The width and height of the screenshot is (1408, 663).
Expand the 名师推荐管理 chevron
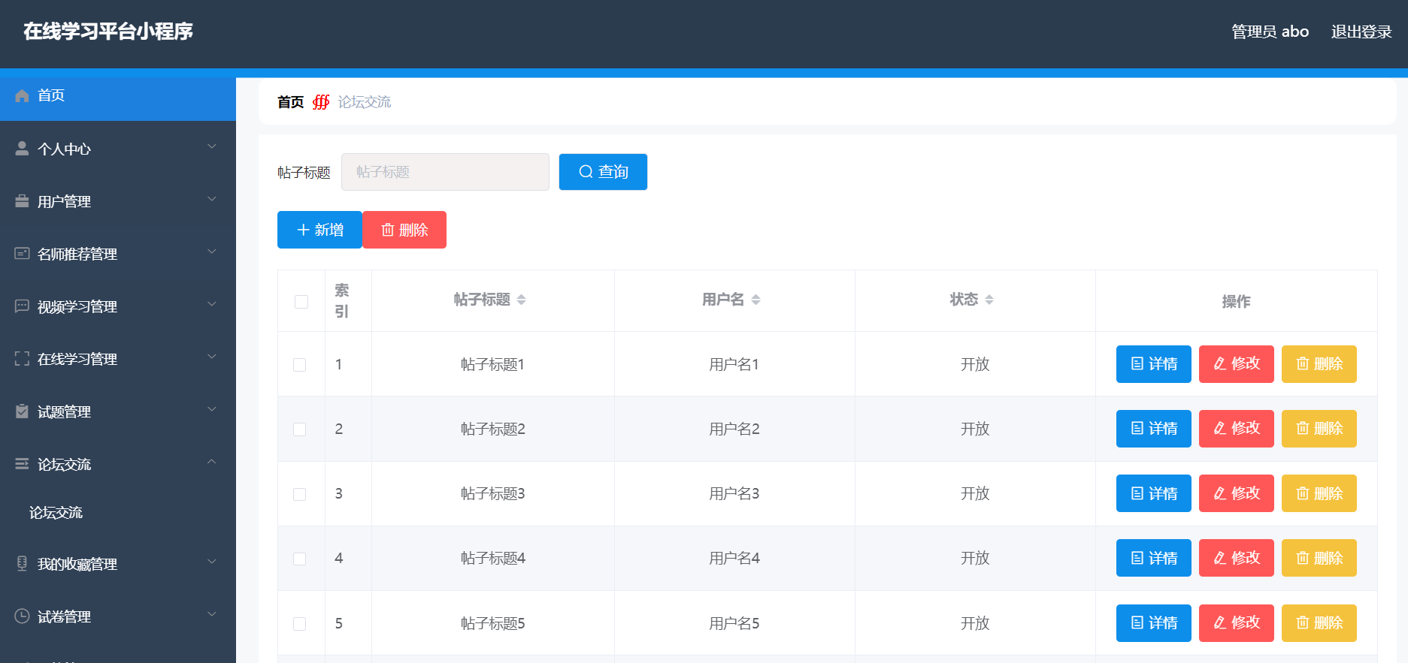point(212,252)
